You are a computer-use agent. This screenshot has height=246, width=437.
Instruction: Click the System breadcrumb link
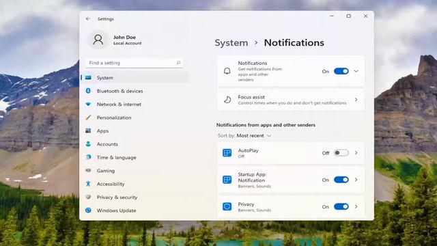coord(231,43)
